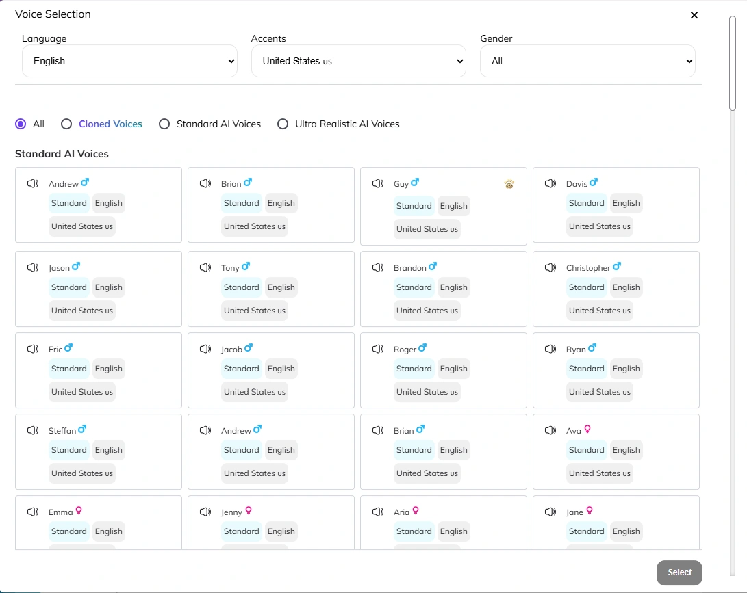Close the Voice Selection dialog
The width and height of the screenshot is (747, 593).
point(694,15)
